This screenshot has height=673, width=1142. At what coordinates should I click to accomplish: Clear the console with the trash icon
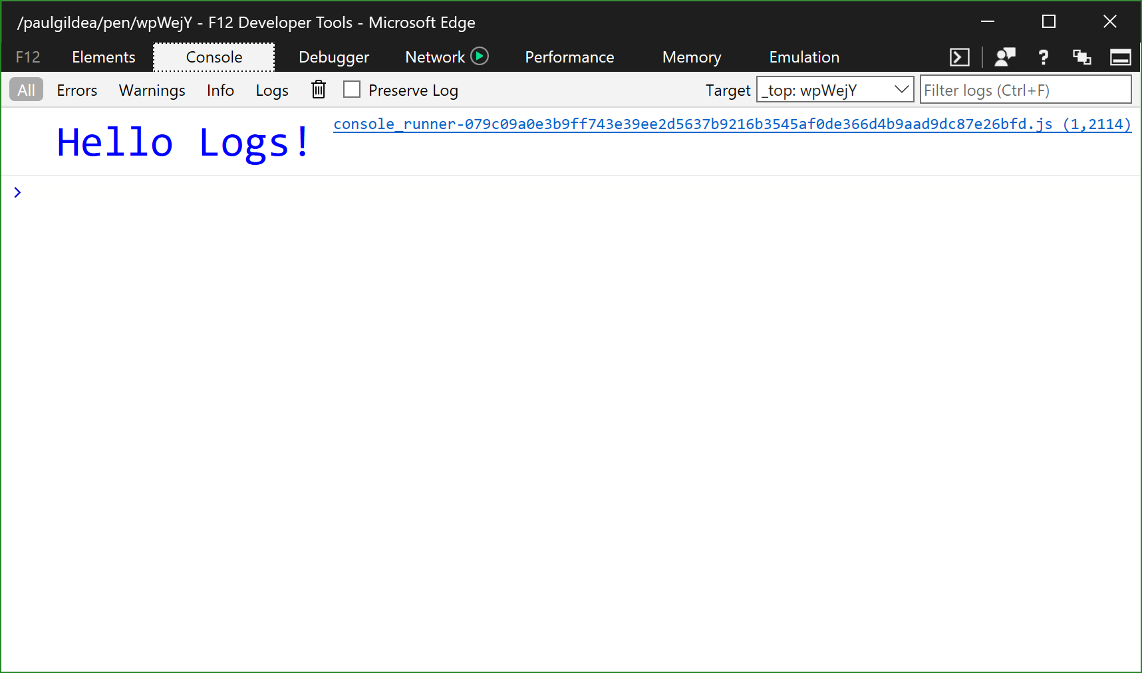[318, 89]
